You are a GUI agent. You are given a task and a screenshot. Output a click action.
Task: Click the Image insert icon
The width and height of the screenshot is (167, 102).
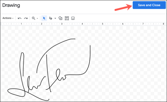73,18
